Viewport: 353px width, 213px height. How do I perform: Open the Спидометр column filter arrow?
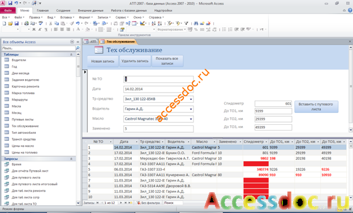click(266, 142)
